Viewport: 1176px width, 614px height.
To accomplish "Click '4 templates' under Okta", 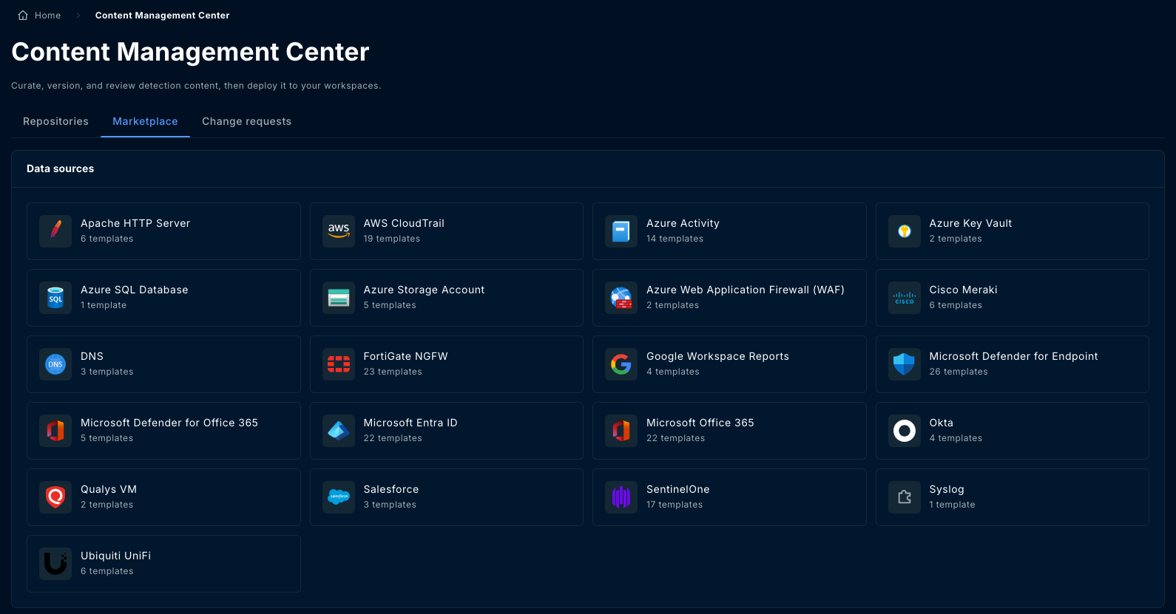I will (956, 438).
